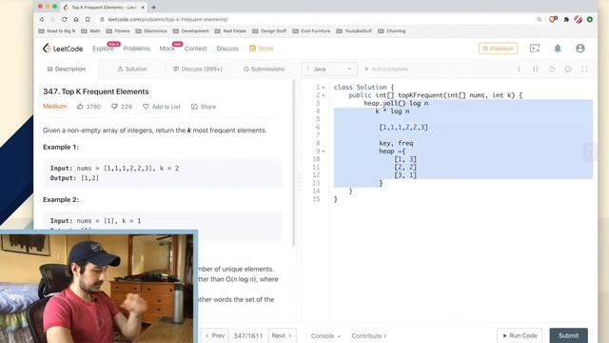Screen dimensions: 609x343
Task: Open the Fitness bookmark folder
Action: (118, 30)
